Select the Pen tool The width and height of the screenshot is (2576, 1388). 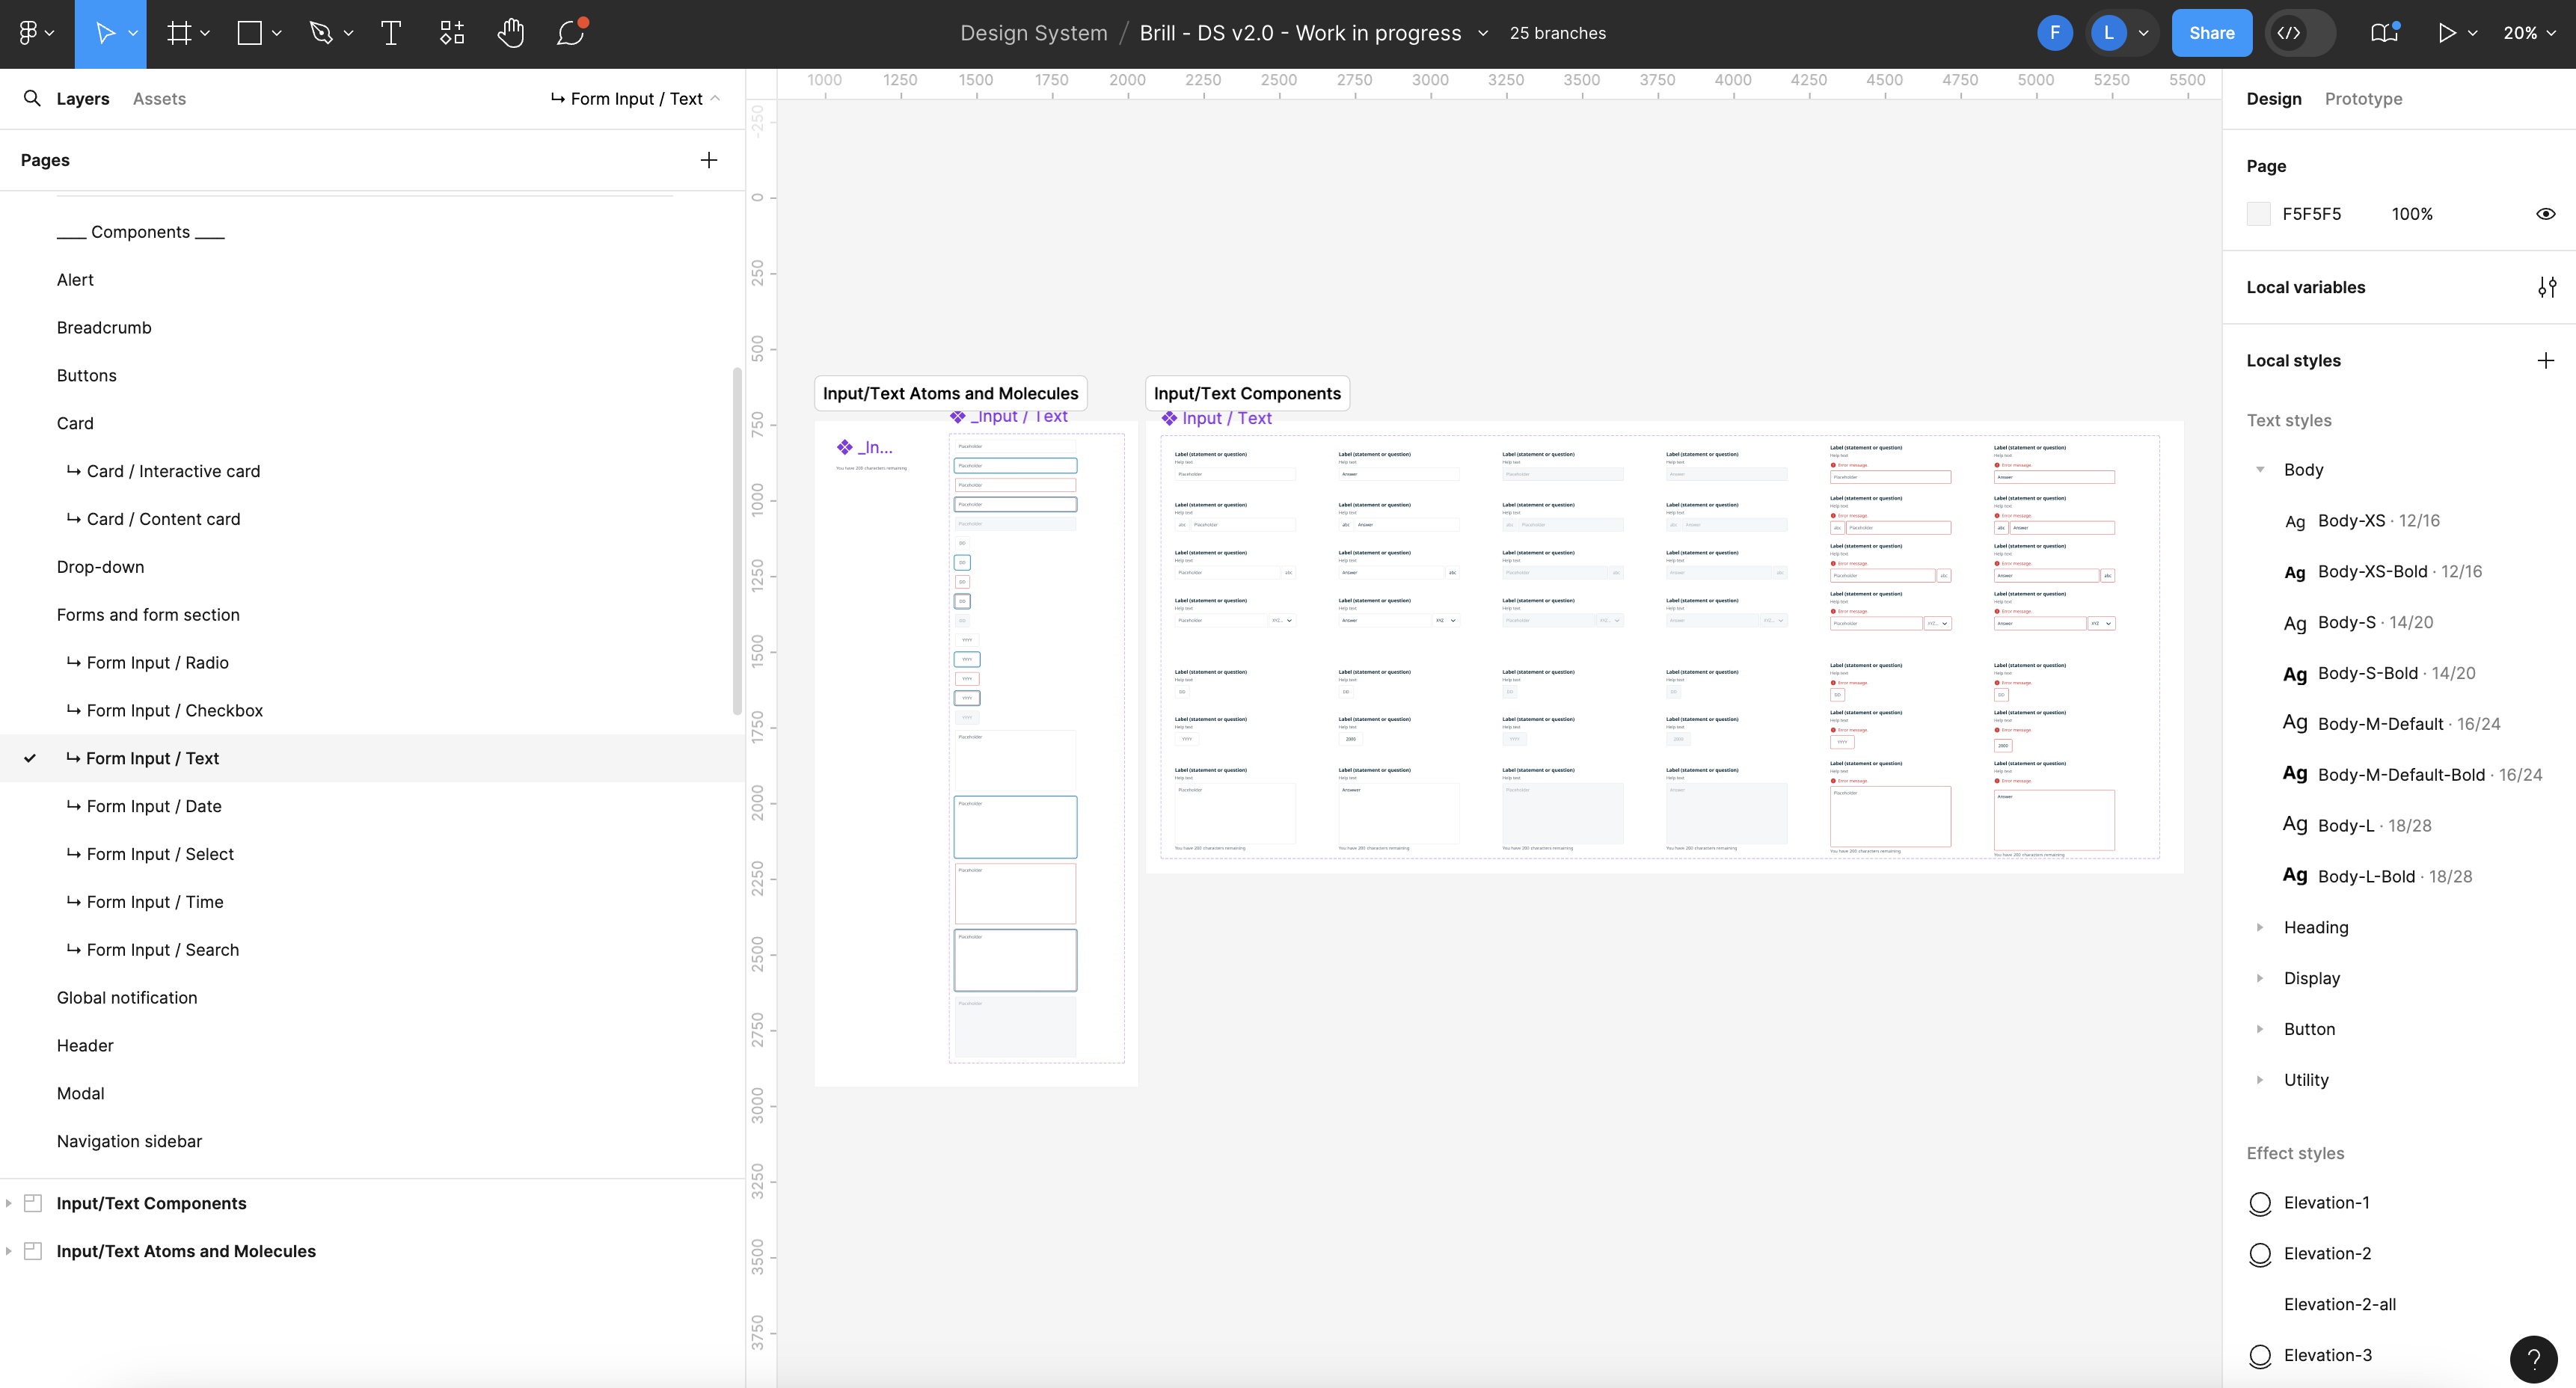coord(320,32)
